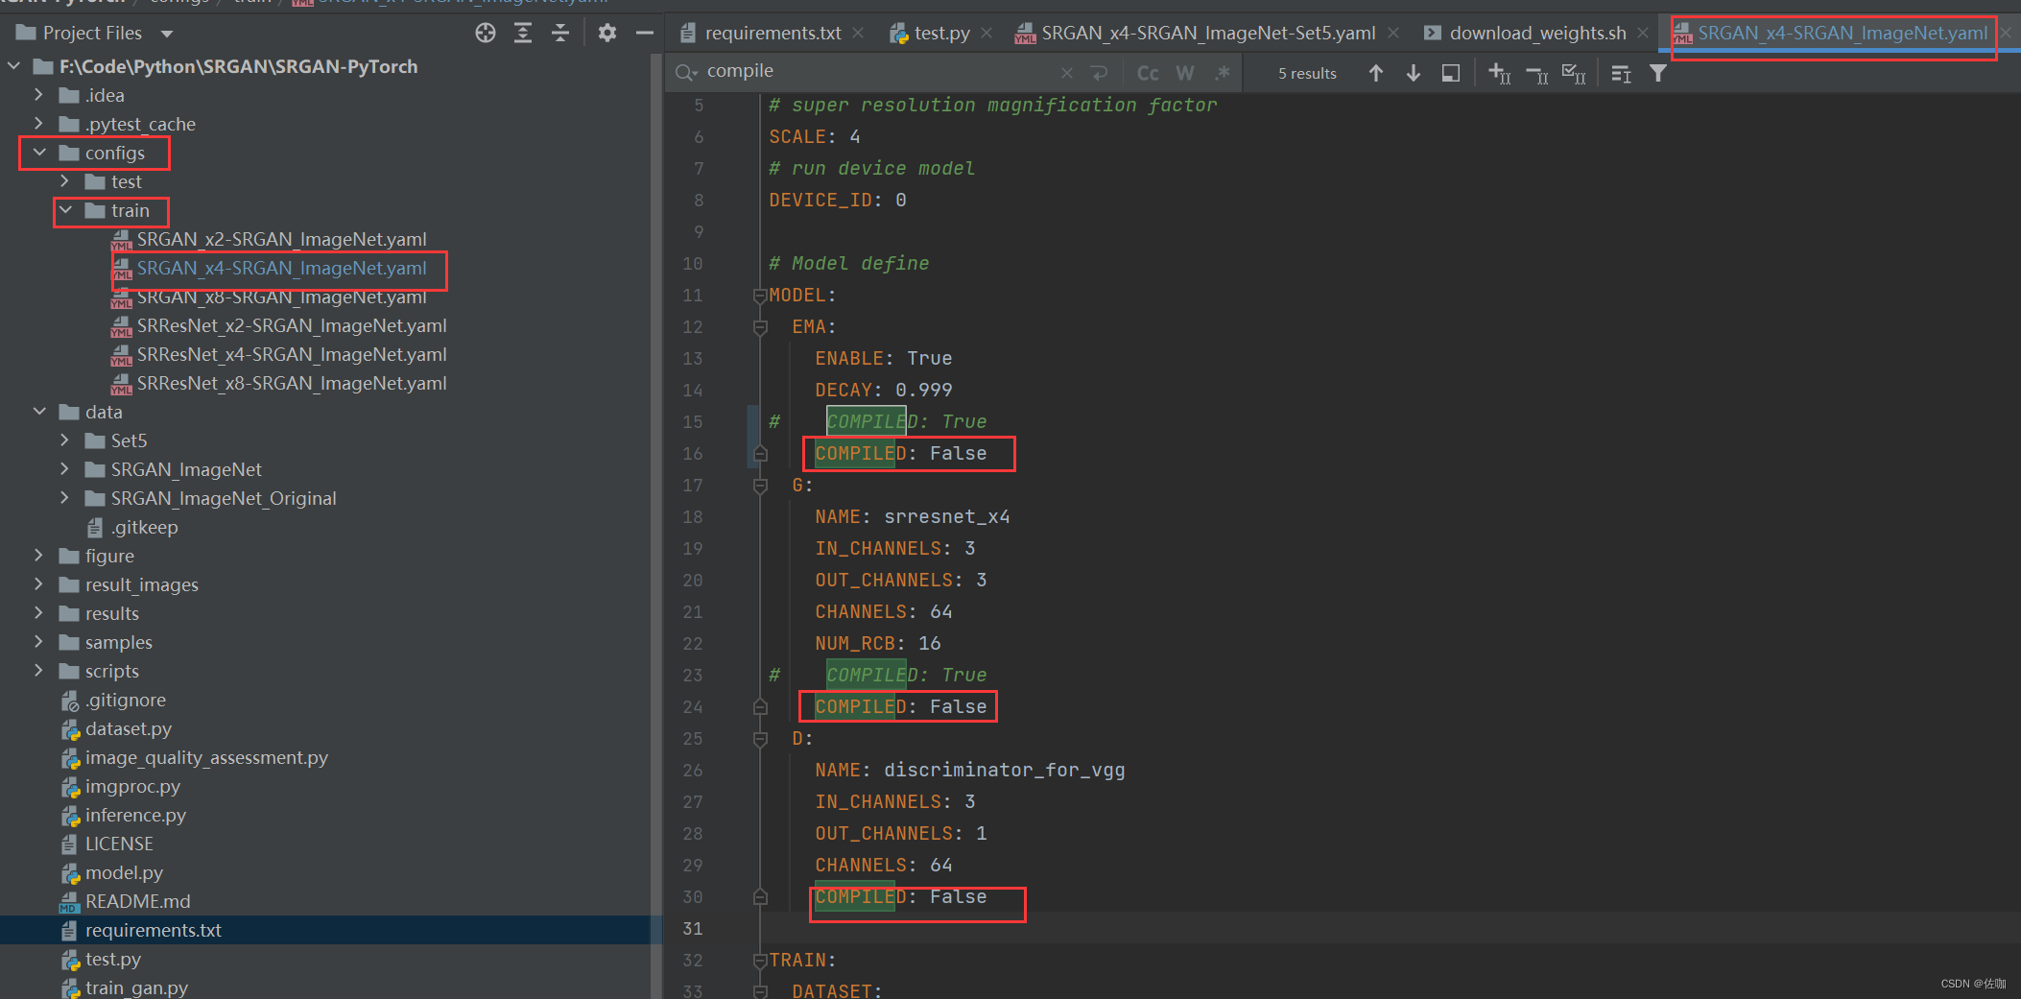This screenshot has width=2021, height=999.
Task: Click the search magnifier history icon
Action: (x=686, y=72)
